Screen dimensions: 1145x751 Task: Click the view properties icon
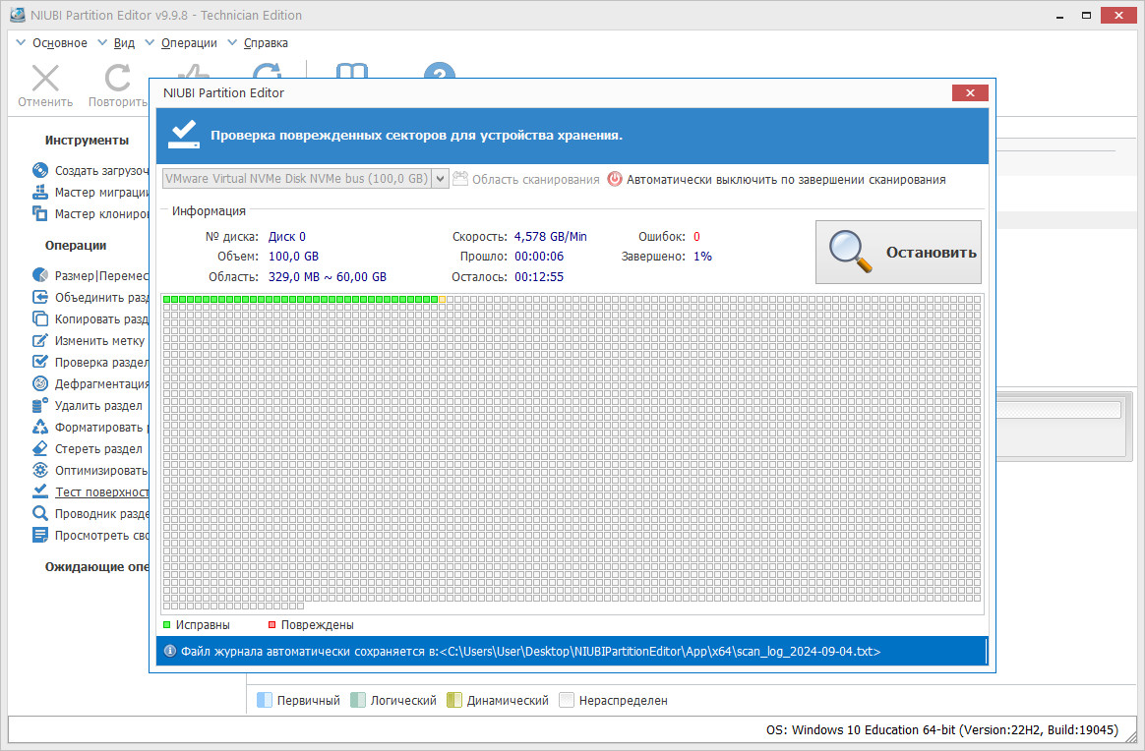[40, 535]
